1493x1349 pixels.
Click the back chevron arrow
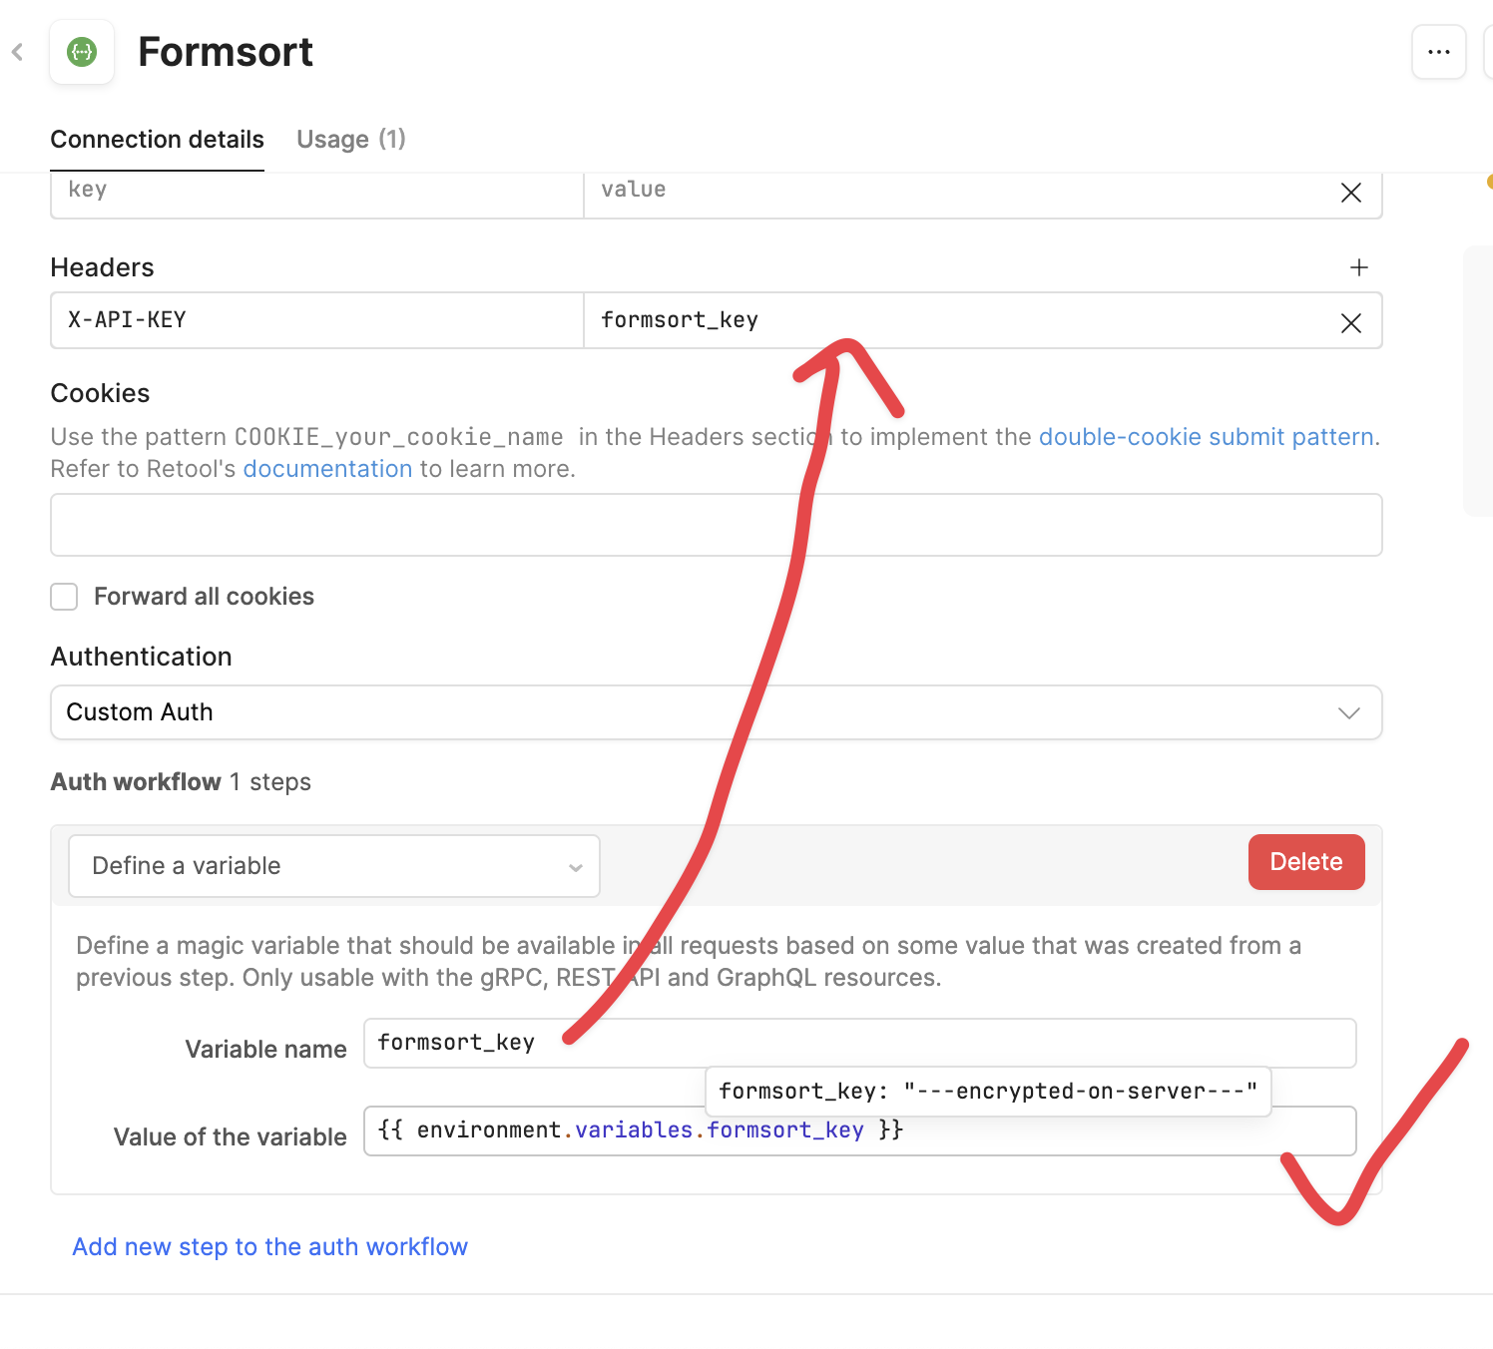click(18, 52)
